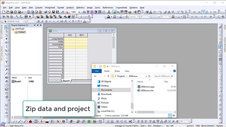Open the text alignment dropdown arrow
Image resolution: width=226 pixels, height=127 pixels.
pyautogui.click(x=76, y=21)
